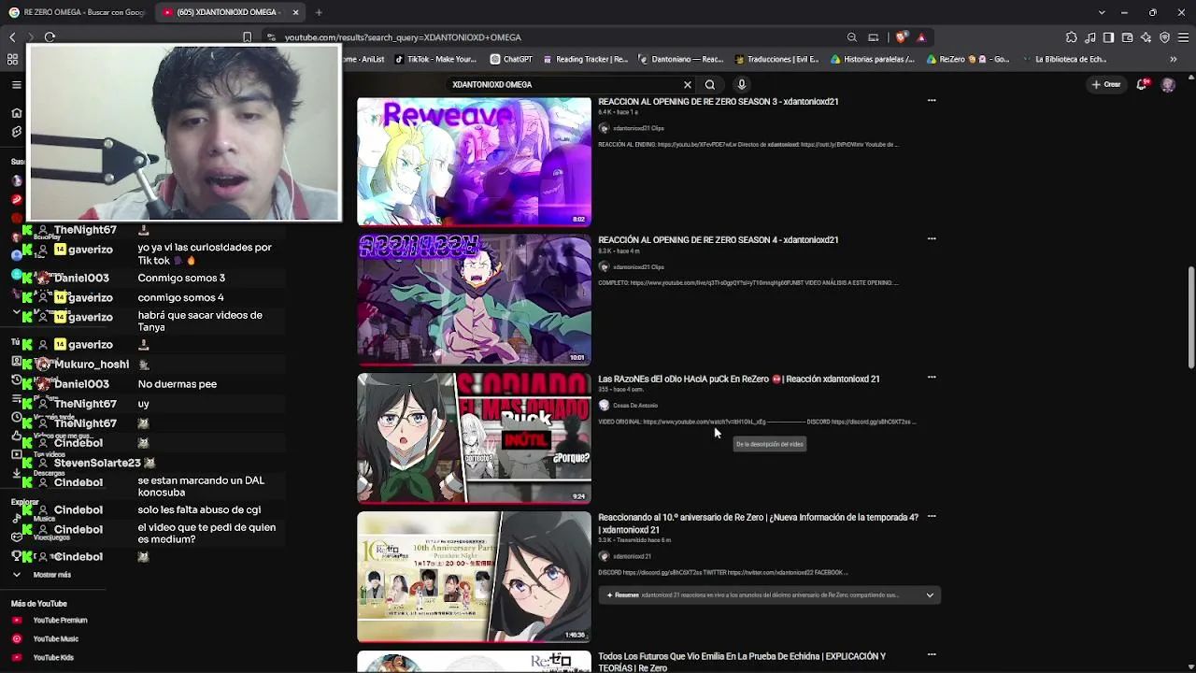
Task: Open title REACCIÓN AL OPENING DE RE ZERO SEASON 4
Action: tap(718, 240)
